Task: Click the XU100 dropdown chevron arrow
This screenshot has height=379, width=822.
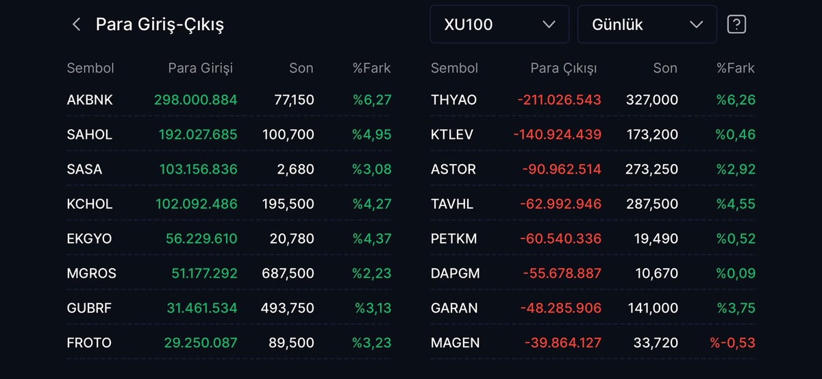Action: click(549, 25)
